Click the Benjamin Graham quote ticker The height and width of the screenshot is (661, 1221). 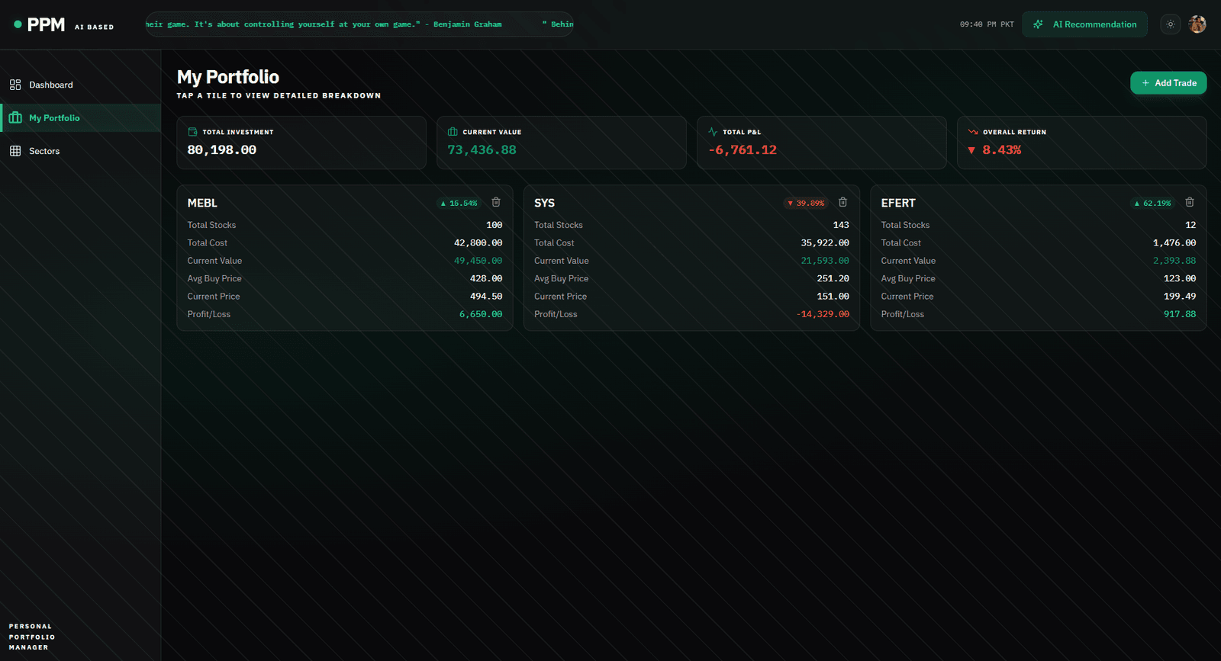click(359, 24)
